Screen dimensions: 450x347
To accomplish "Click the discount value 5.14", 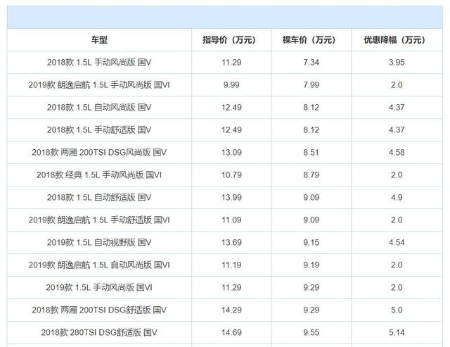I will [x=397, y=333].
